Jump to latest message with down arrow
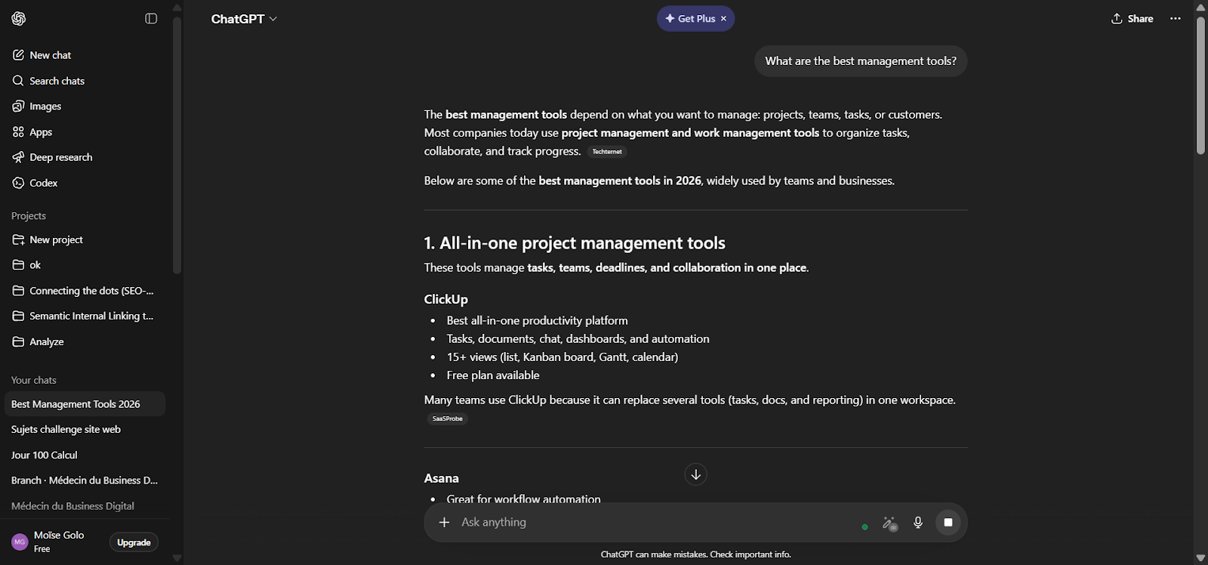1208x565 pixels. tap(695, 474)
